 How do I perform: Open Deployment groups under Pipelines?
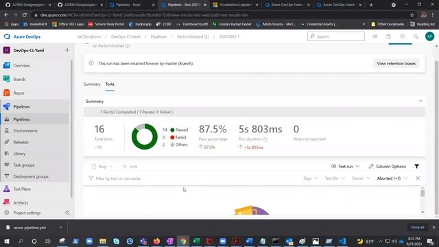31,177
